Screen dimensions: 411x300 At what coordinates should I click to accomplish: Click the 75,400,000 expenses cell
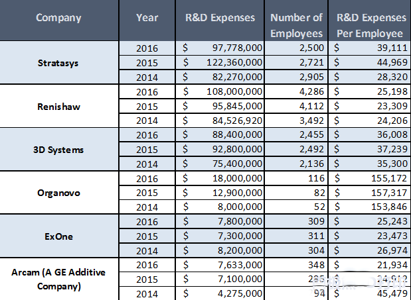220,164
